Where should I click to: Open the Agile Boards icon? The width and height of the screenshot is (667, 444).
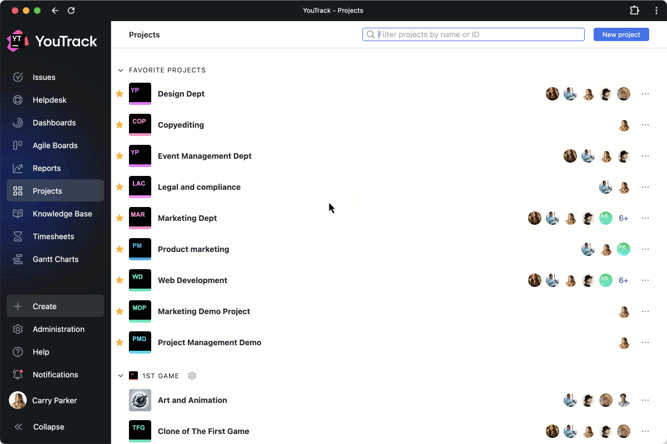(18, 145)
